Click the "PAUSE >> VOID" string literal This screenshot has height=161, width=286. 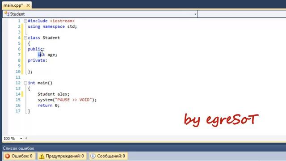pos(73,100)
